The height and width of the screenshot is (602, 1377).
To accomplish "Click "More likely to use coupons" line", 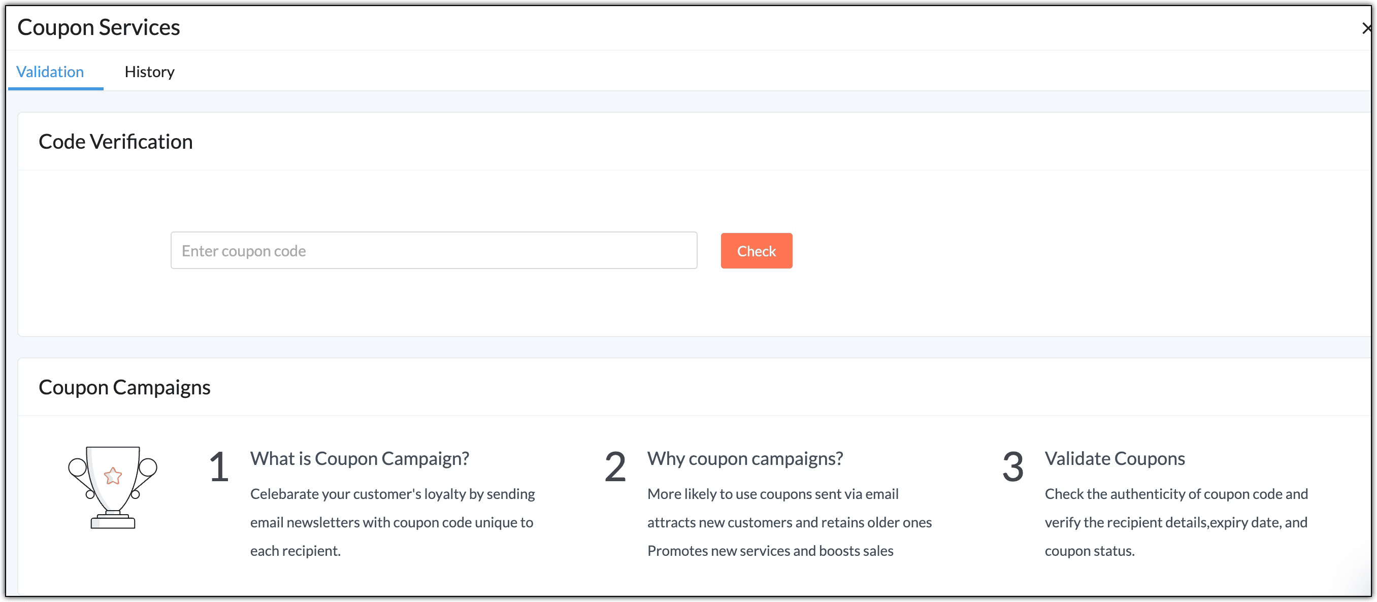I will point(772,493).
